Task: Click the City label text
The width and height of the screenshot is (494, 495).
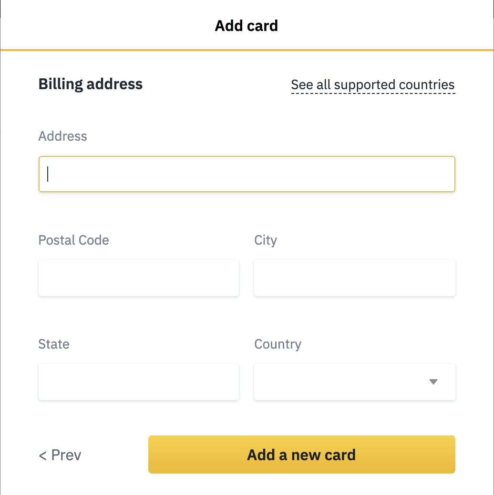Action: coord(266,240)
